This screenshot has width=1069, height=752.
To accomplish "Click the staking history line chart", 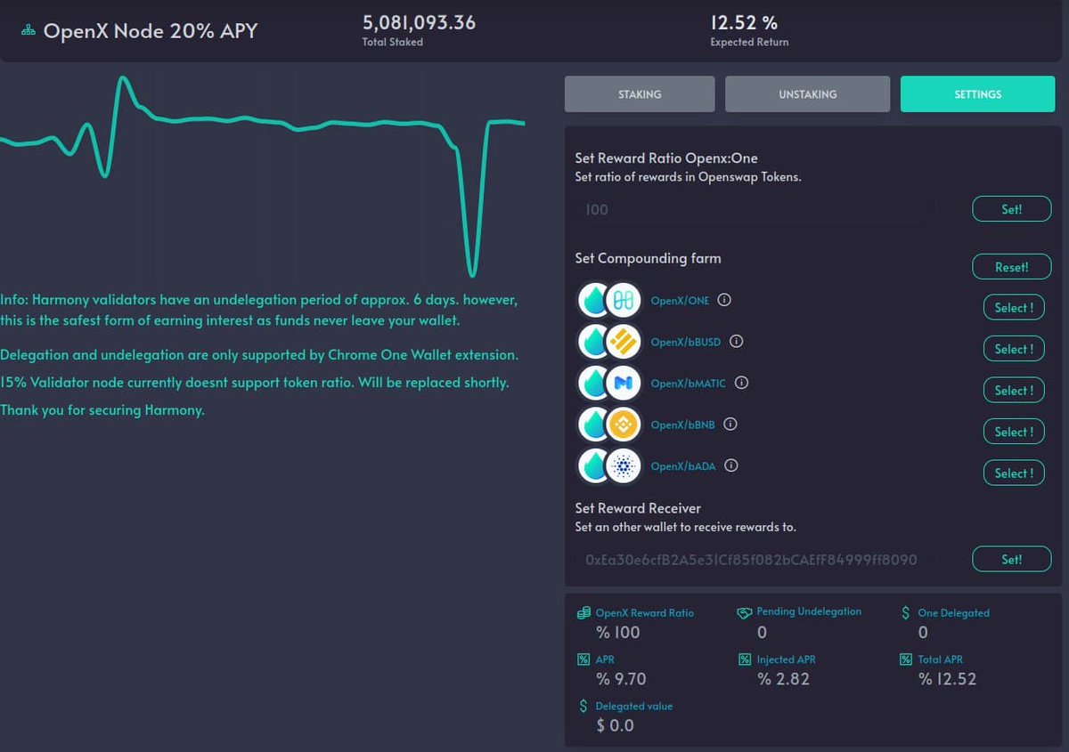I will pyautogui.click(x=262, y=176).
